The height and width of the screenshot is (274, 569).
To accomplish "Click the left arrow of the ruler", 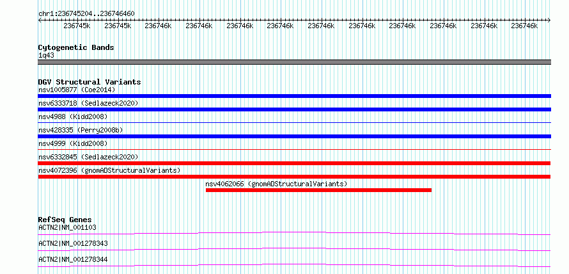I will 40,20.
